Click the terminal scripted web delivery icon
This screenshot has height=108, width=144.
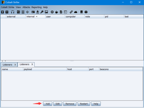click(65, 12)
